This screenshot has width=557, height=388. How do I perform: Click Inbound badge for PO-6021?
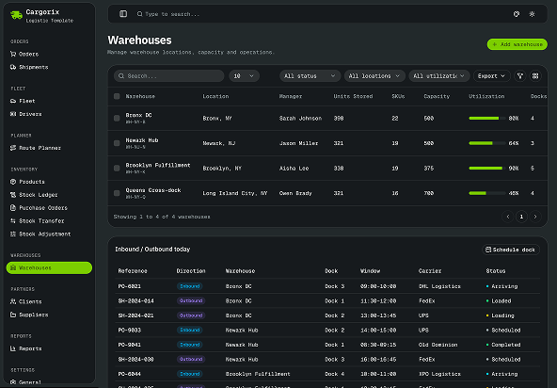[x=190, y=286]
